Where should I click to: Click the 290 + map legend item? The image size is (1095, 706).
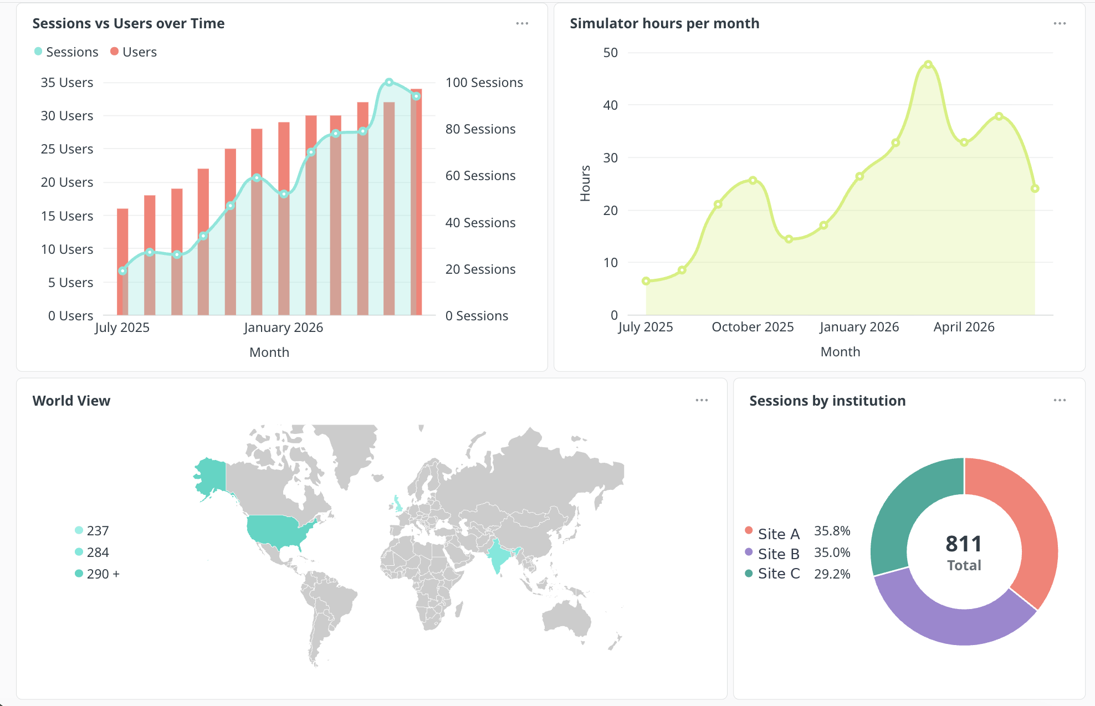(98, 574)
